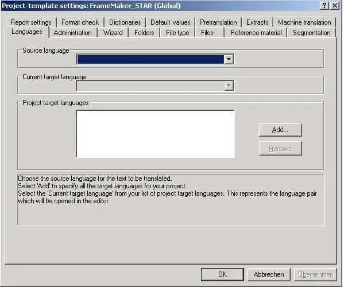Open the Pretranslation tab
Image resolution: width=344 pixels, height=287 pixels.
(218, 22)
